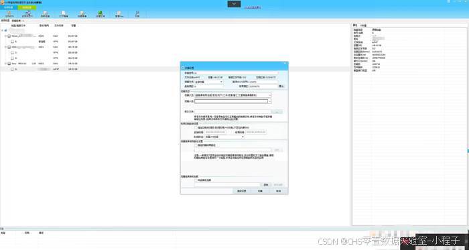The width and height of the screenshot is (469, 250).
Task: Click the 取消 button at the dialog bottom
Action: [x=279, y=191]
